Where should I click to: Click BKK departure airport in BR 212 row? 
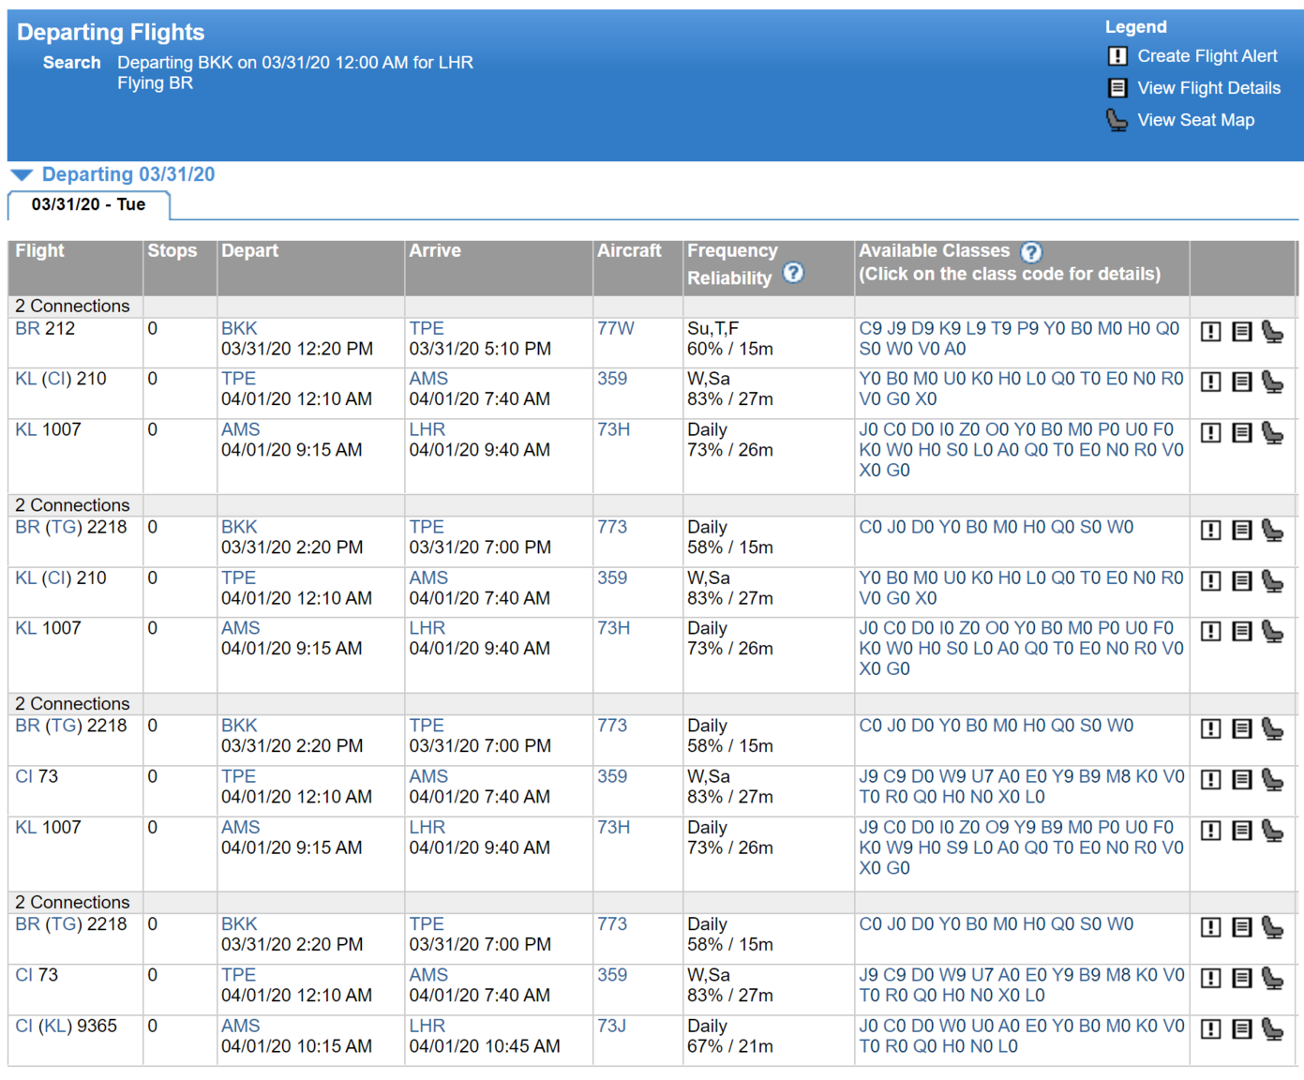239,329
